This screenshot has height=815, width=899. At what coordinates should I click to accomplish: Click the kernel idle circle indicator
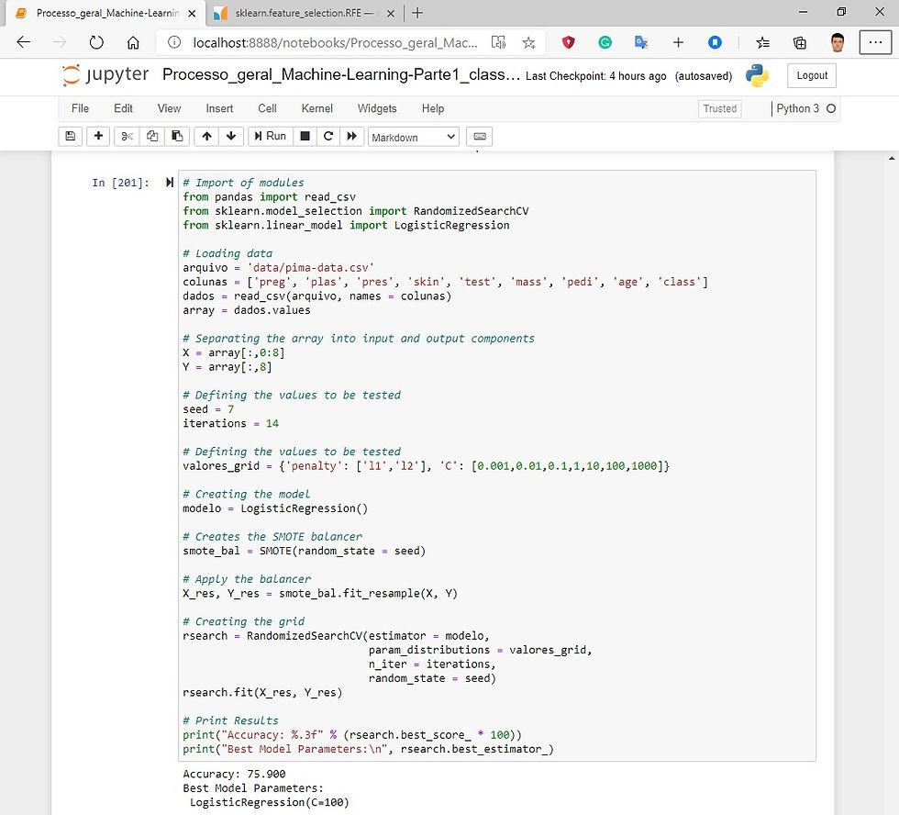(831, 108)
